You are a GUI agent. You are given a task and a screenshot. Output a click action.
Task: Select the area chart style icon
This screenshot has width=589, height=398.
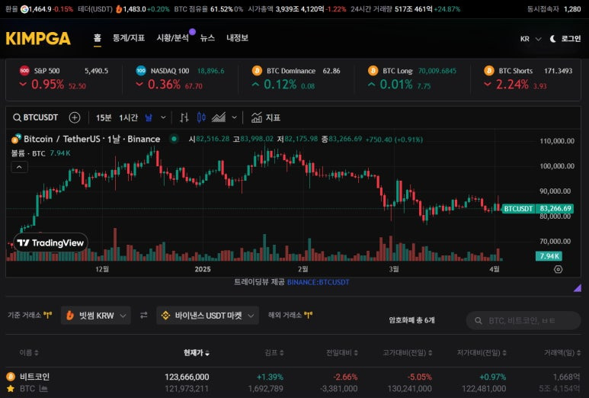(219, 117)
